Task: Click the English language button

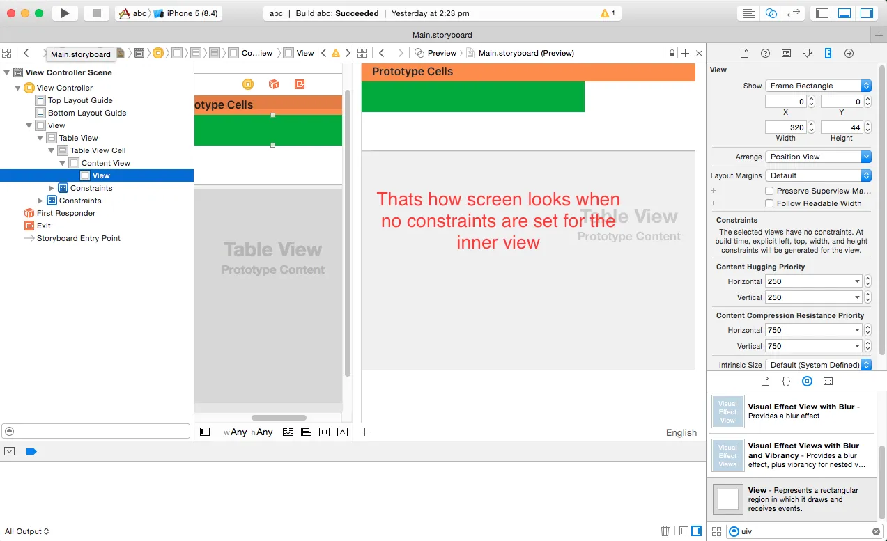Action: 681,432
